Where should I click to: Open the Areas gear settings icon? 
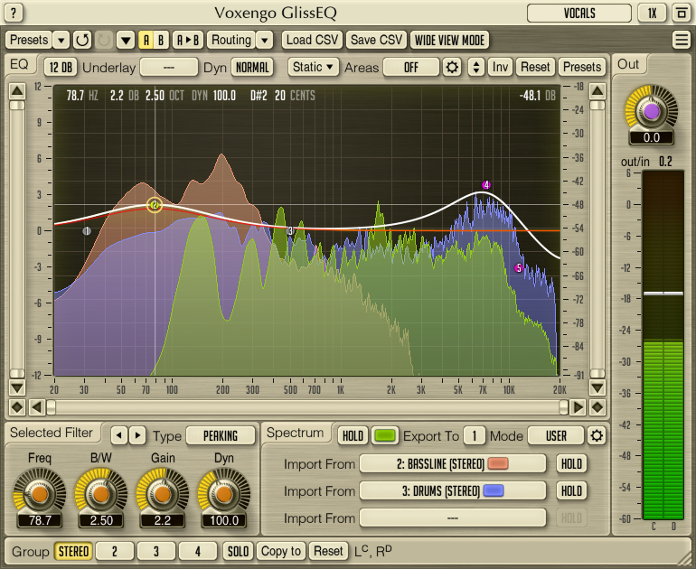452,68
